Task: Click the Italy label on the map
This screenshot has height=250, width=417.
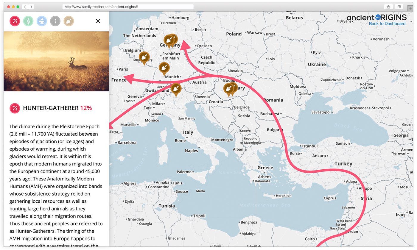Action: pyautogui.click(x=188, y=132)
